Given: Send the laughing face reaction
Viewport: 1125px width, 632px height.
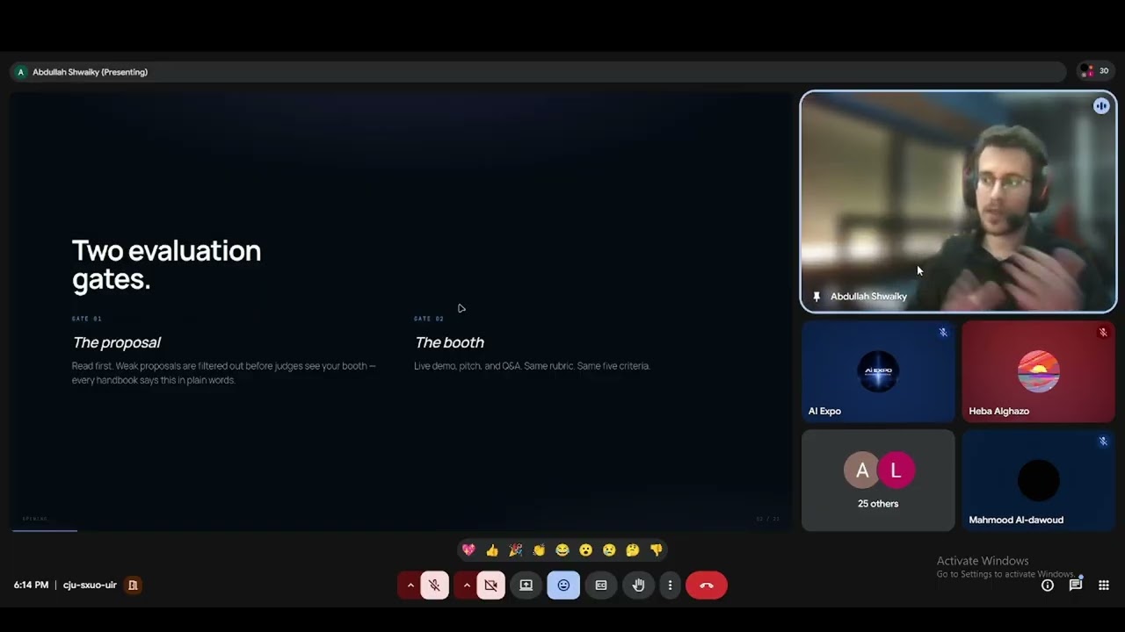Looking at the screenshot, I should 562,550.
